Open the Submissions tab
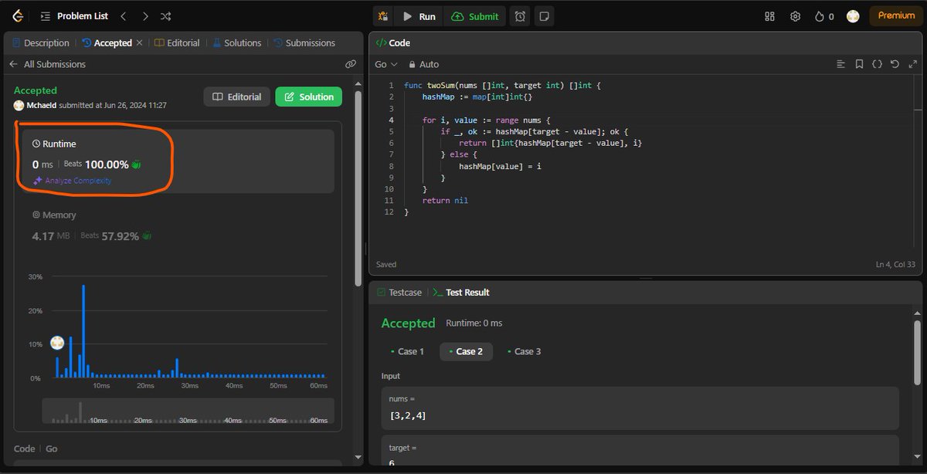 click(x=304, y=43)
